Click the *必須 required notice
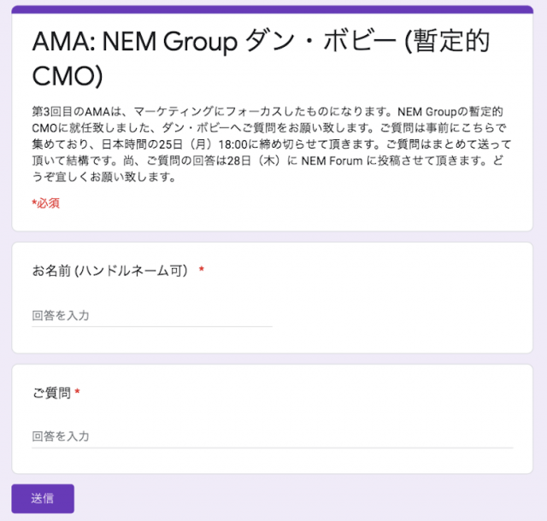The image size is (547, 521). click(45, 203)
